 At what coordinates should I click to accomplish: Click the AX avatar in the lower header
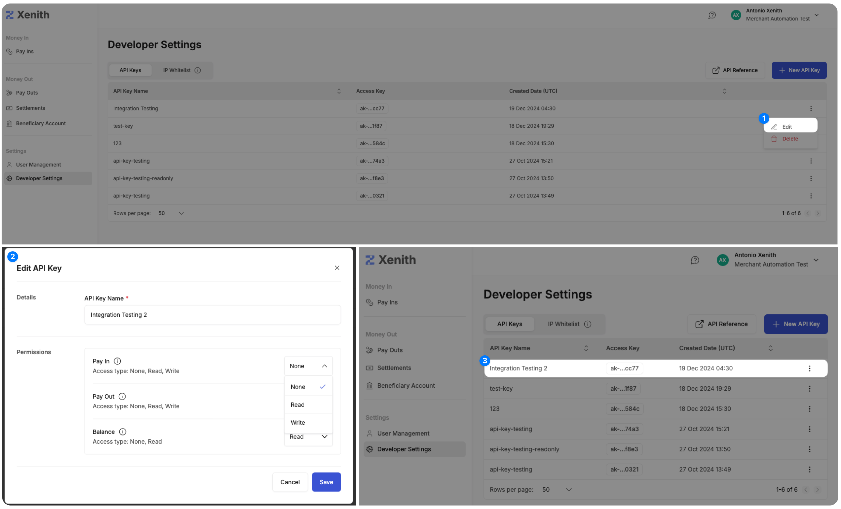[723, 260]
